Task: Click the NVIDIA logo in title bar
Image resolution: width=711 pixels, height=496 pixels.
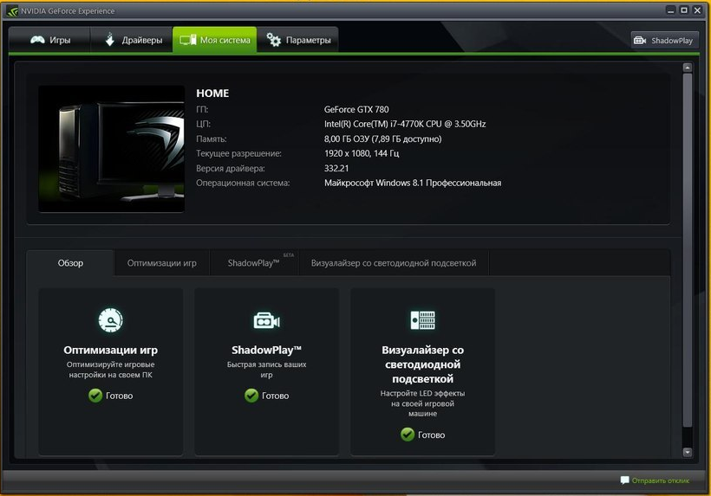Action: (x=12, y=11)
